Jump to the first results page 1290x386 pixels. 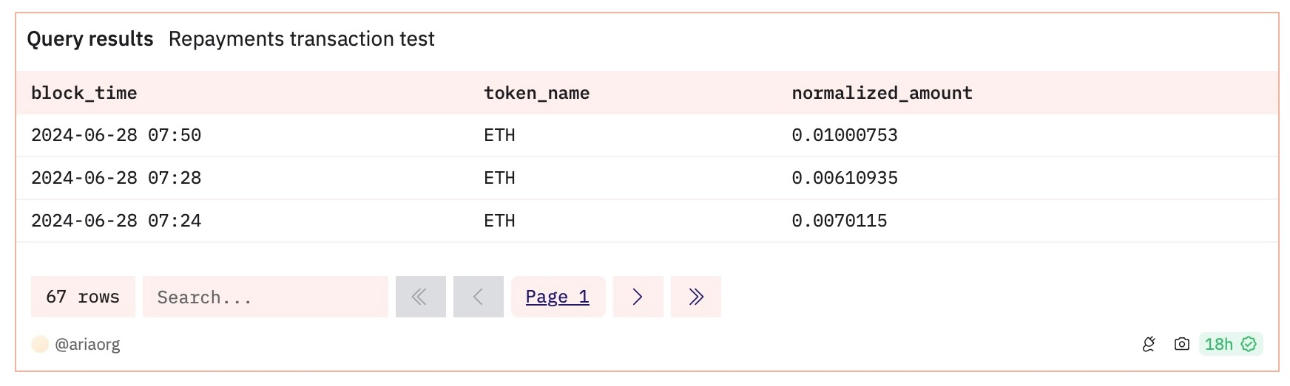420,297
